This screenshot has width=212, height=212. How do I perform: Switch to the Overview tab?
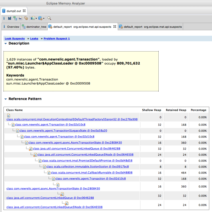11,27
